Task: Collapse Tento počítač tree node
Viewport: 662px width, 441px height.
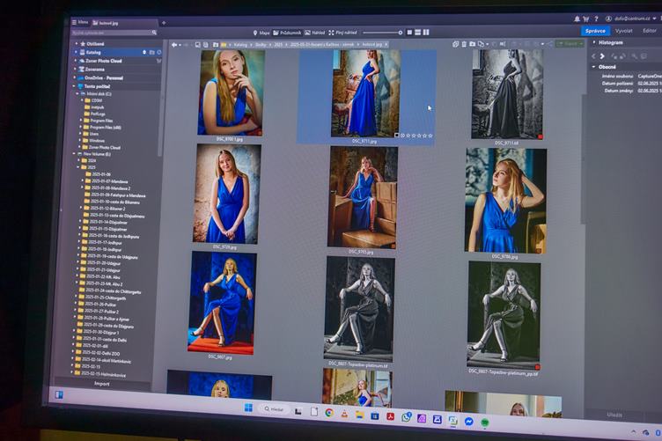Action: (x=74, y=86)
